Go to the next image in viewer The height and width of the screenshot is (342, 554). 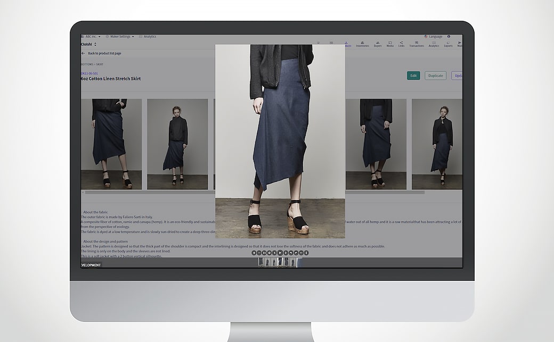(x=286, y=253)
